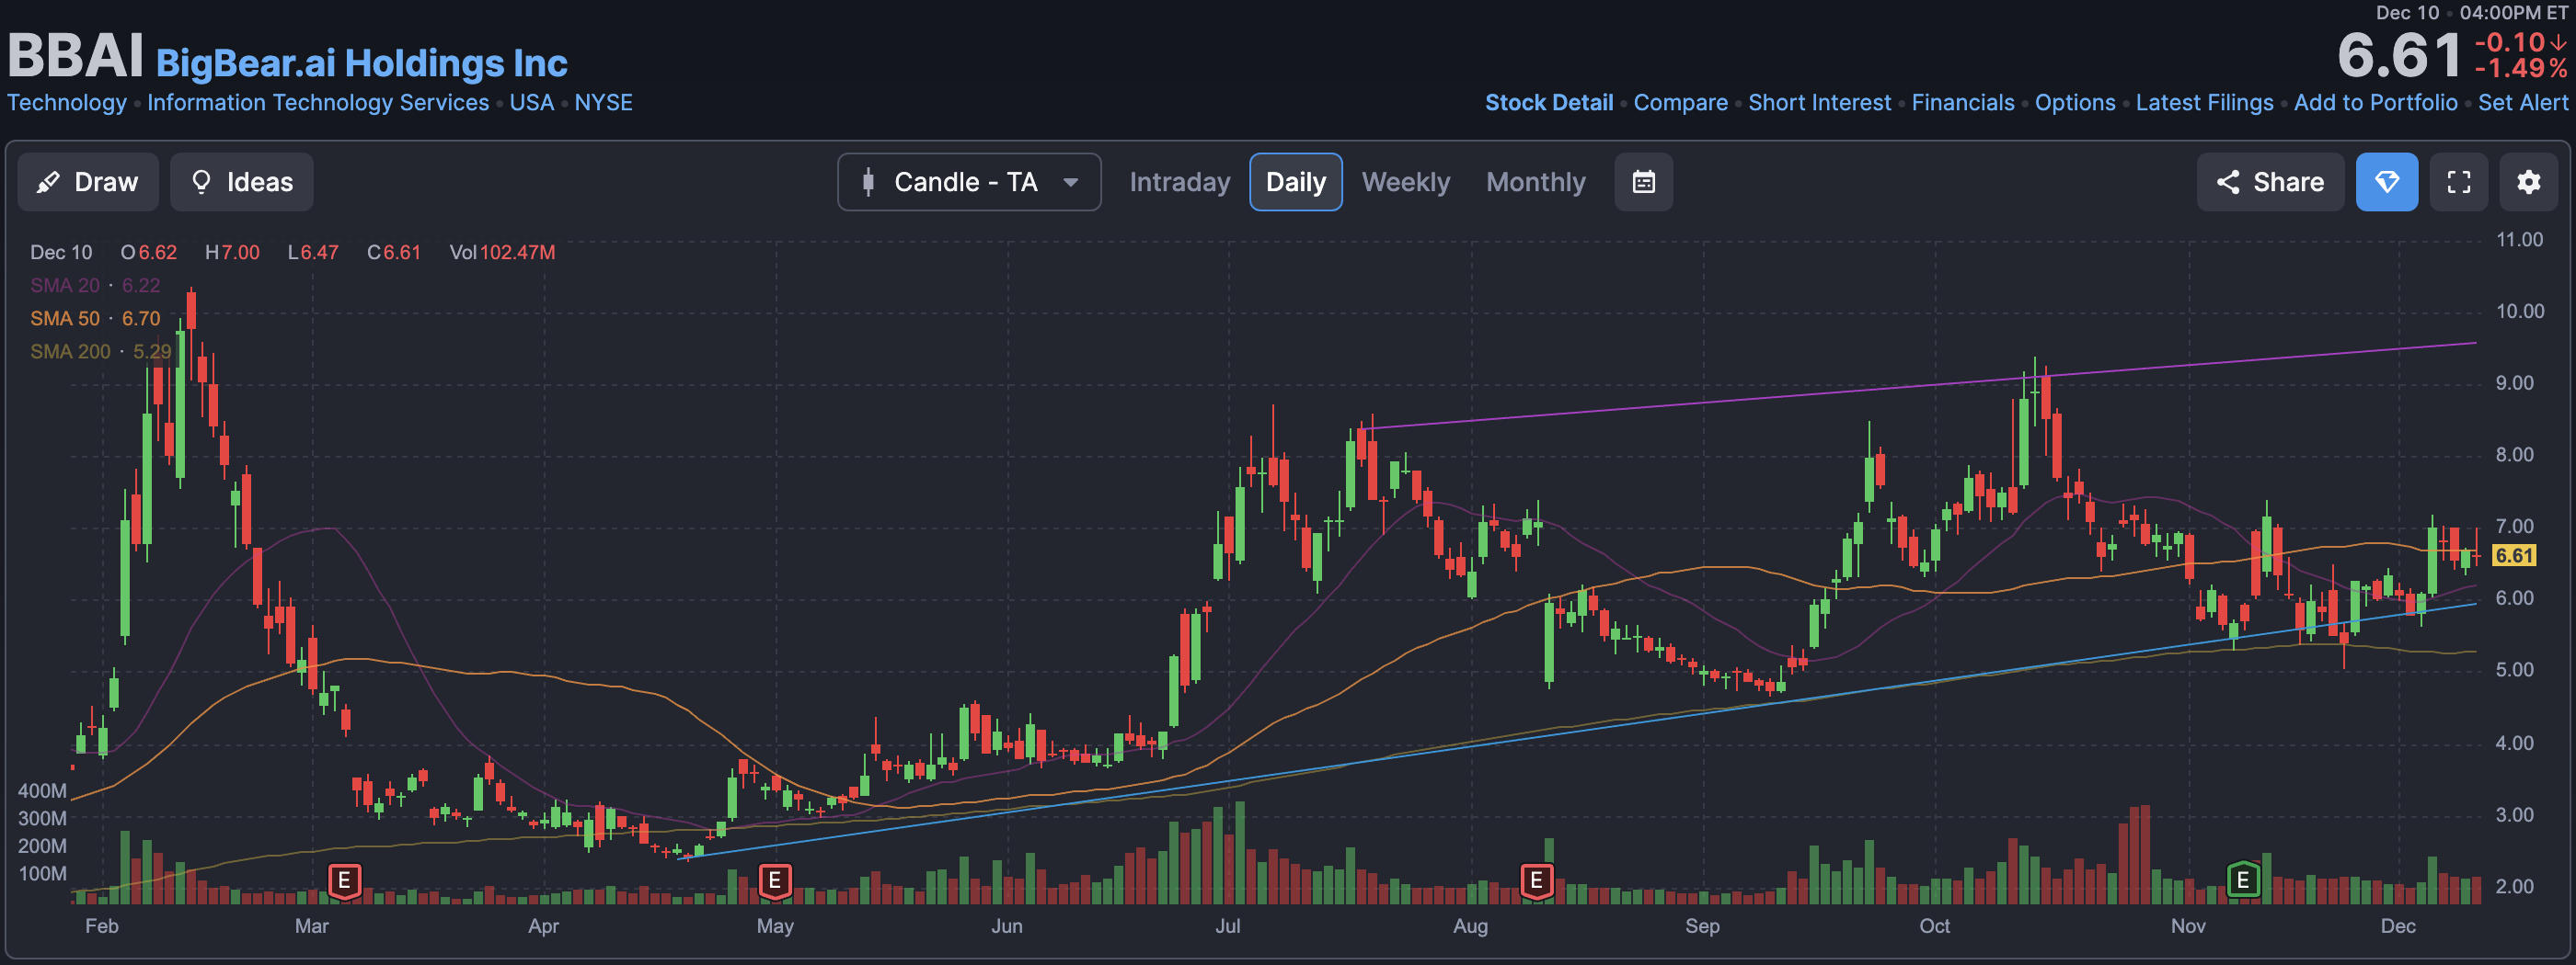Open the Ideas panel
The image size is (2576, 965).
241,182
